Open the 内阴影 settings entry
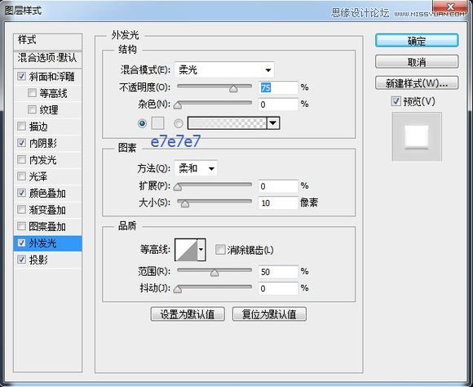The width and height of the screenshot is (473, 387). 43,143
